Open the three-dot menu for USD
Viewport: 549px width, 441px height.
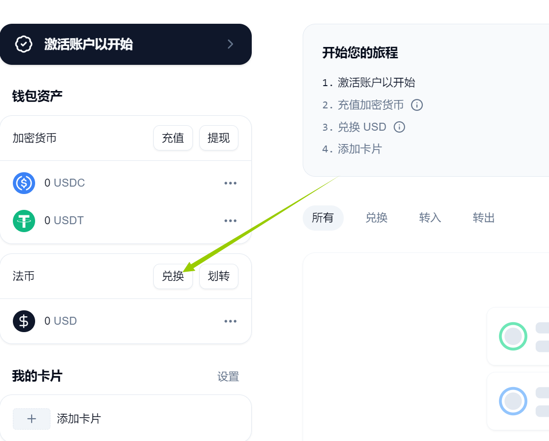(230, 321)
